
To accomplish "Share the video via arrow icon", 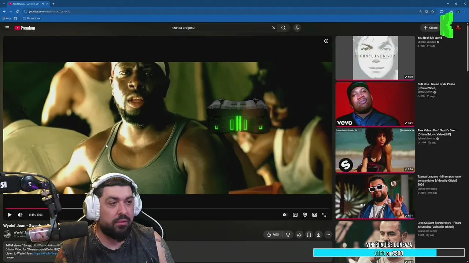I will click(299, 235).
